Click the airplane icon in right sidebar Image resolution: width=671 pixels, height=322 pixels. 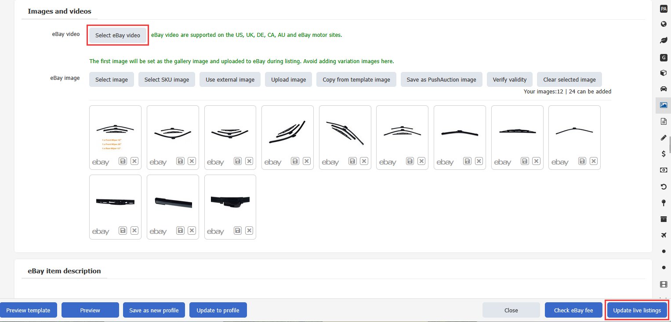pyautogui.click(x=664, y=235)
